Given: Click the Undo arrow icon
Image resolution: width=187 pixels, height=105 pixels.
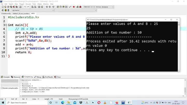Looking at the screenshot, I should [25, 7].
